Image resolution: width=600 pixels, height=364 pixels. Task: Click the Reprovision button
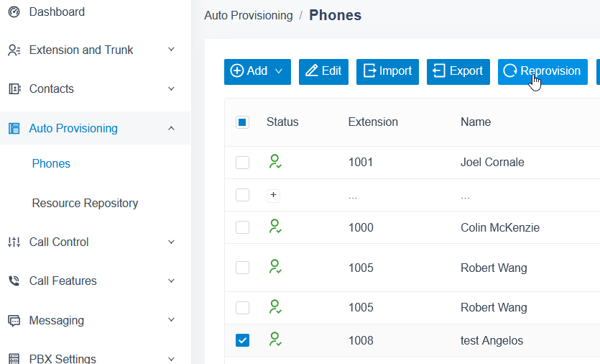pos(543,72)
